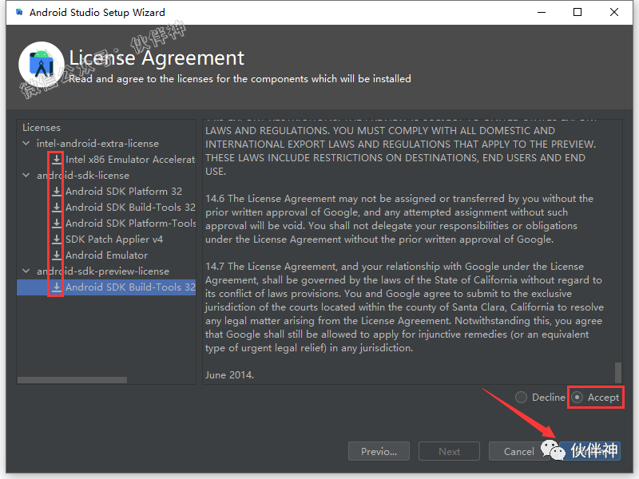Click section 14.6 license paragraph
Image resolution: width=639 pixels, height=479 pixels.
point(399,219)
